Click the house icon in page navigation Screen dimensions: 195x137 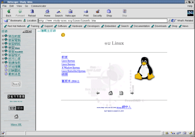(110, 93)
